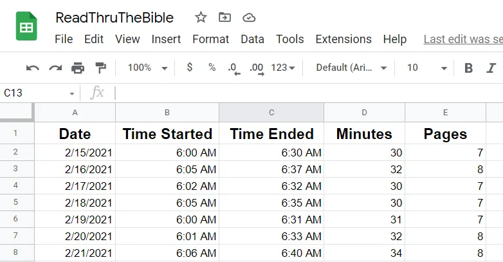
Task: Click the move to folder icon
Action: (224, 17)
